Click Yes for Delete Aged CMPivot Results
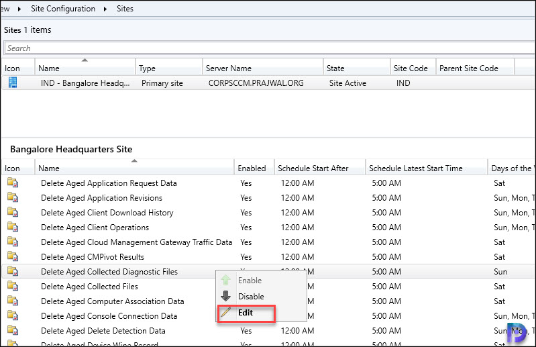Viewport: 536px width, 347px height. 246,257
